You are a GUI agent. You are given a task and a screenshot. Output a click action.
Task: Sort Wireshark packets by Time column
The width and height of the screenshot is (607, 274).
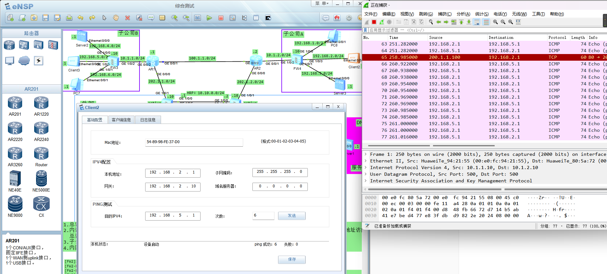tap(407, 38)
